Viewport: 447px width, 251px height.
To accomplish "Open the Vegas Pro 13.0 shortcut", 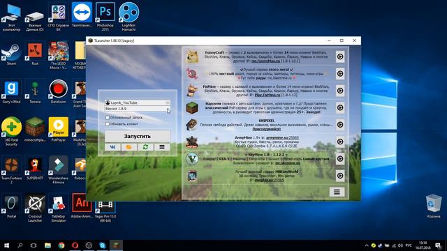I will tap(105, 211).
